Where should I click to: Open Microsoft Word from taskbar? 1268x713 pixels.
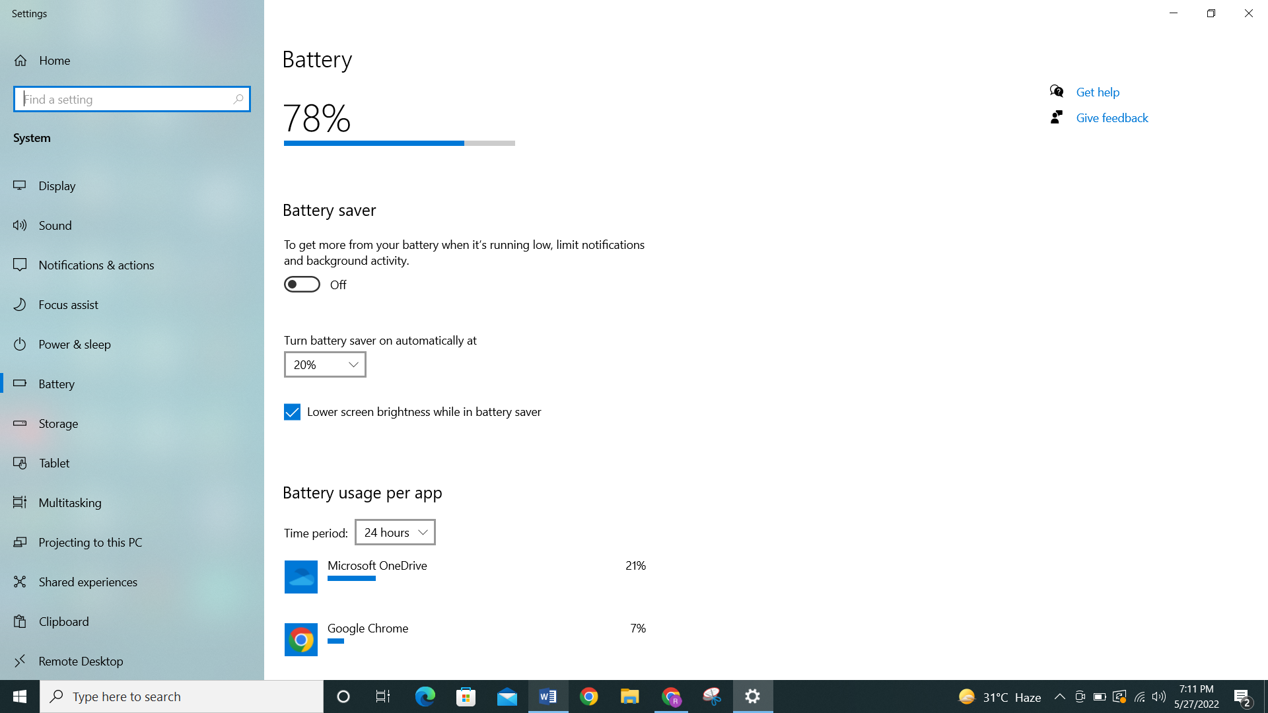click(547, 696)
